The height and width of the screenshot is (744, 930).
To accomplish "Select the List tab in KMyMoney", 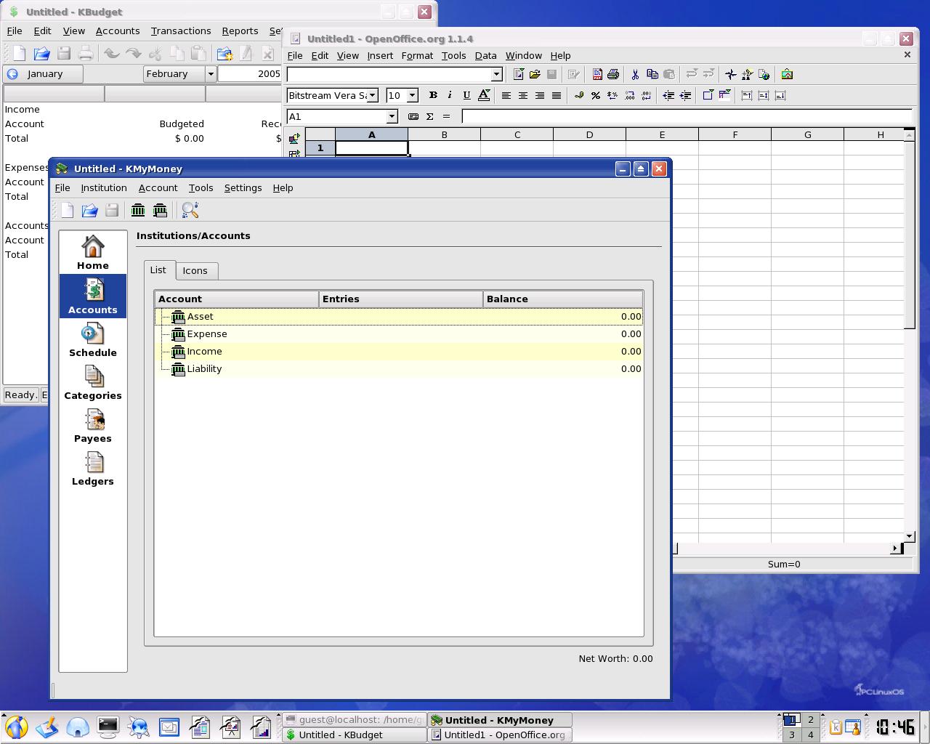I will pyautogui.click(x=158, y=270).
